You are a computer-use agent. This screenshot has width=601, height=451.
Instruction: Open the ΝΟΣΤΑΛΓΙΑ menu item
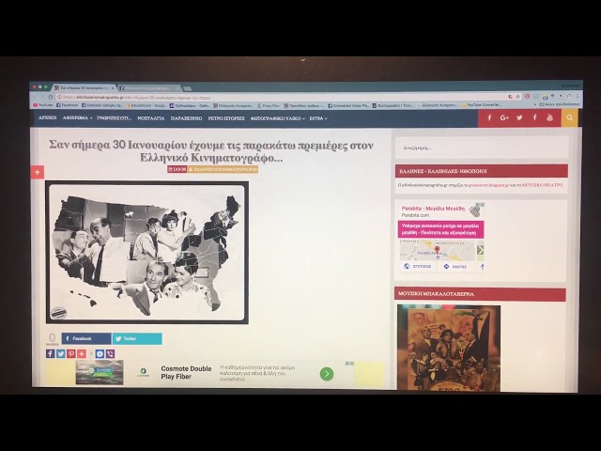coord(151,118)
